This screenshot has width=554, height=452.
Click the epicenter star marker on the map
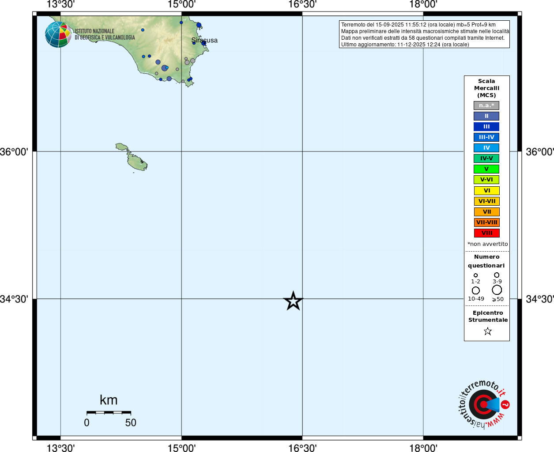pos(293,301)
